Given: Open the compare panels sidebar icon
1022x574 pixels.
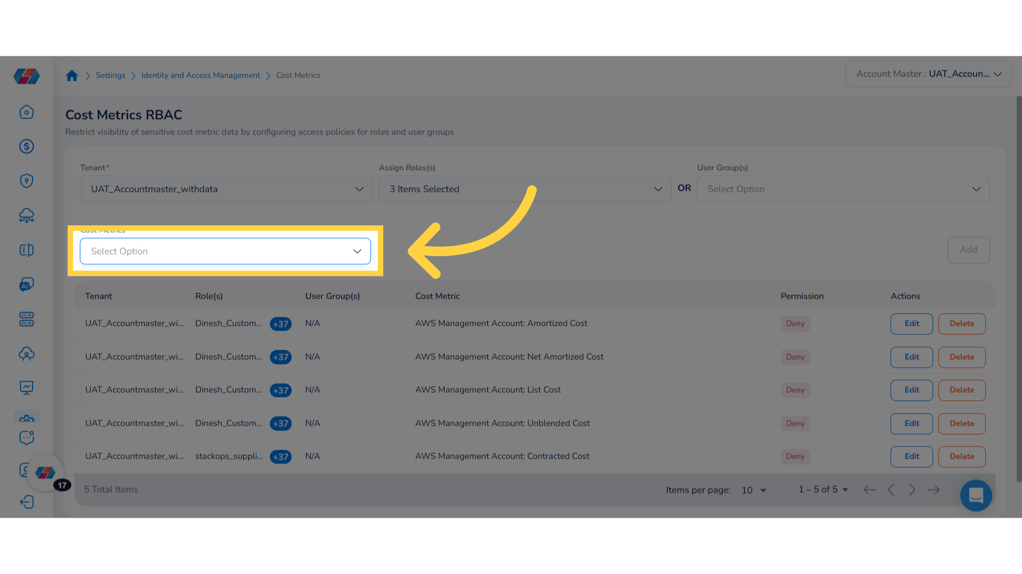Looking at the screenshot, I should click(x=27, y=250).
